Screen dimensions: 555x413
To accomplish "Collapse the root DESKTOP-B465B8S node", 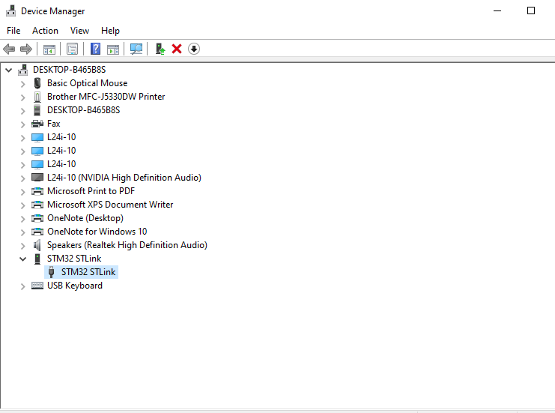I will tap(9, 70).
